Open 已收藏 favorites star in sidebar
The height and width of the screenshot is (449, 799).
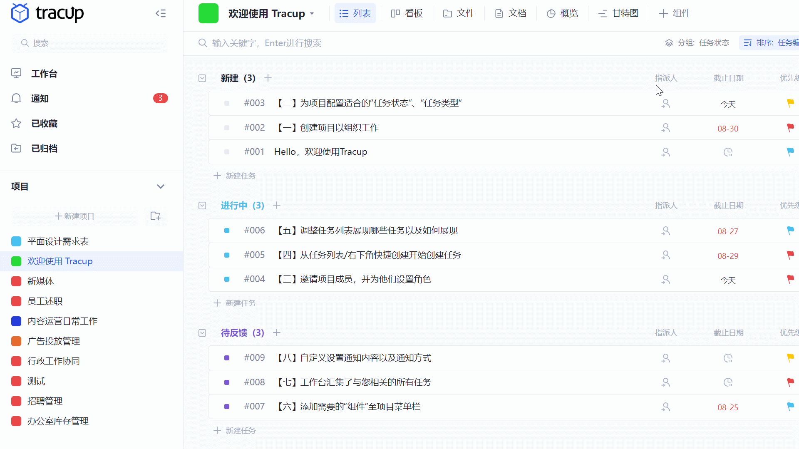16,123
